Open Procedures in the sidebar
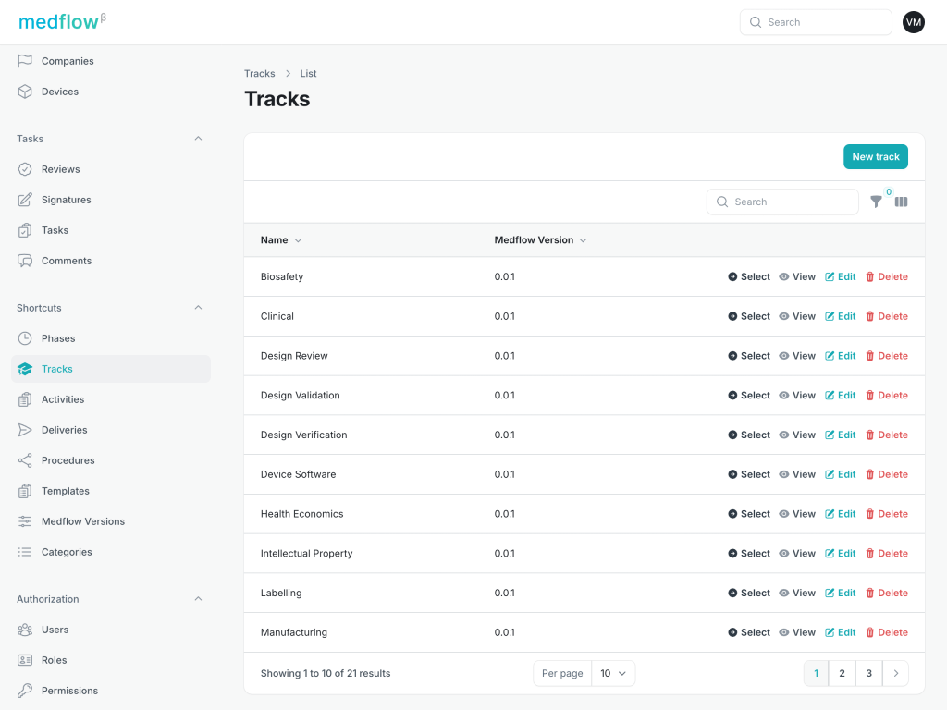 coord(68,460)
